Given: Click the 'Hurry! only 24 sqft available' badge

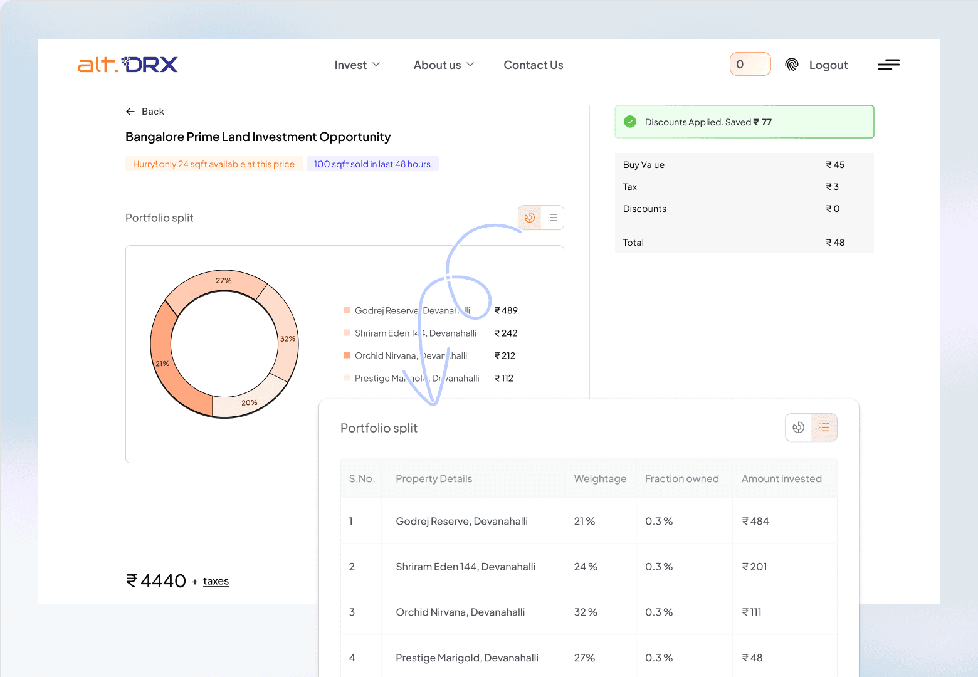Looking at the screenshot, I should click(x=214, y=164).
